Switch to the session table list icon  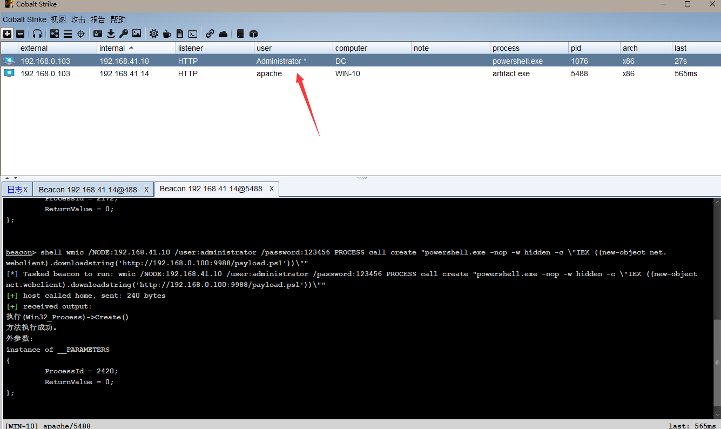click(68, 33)
